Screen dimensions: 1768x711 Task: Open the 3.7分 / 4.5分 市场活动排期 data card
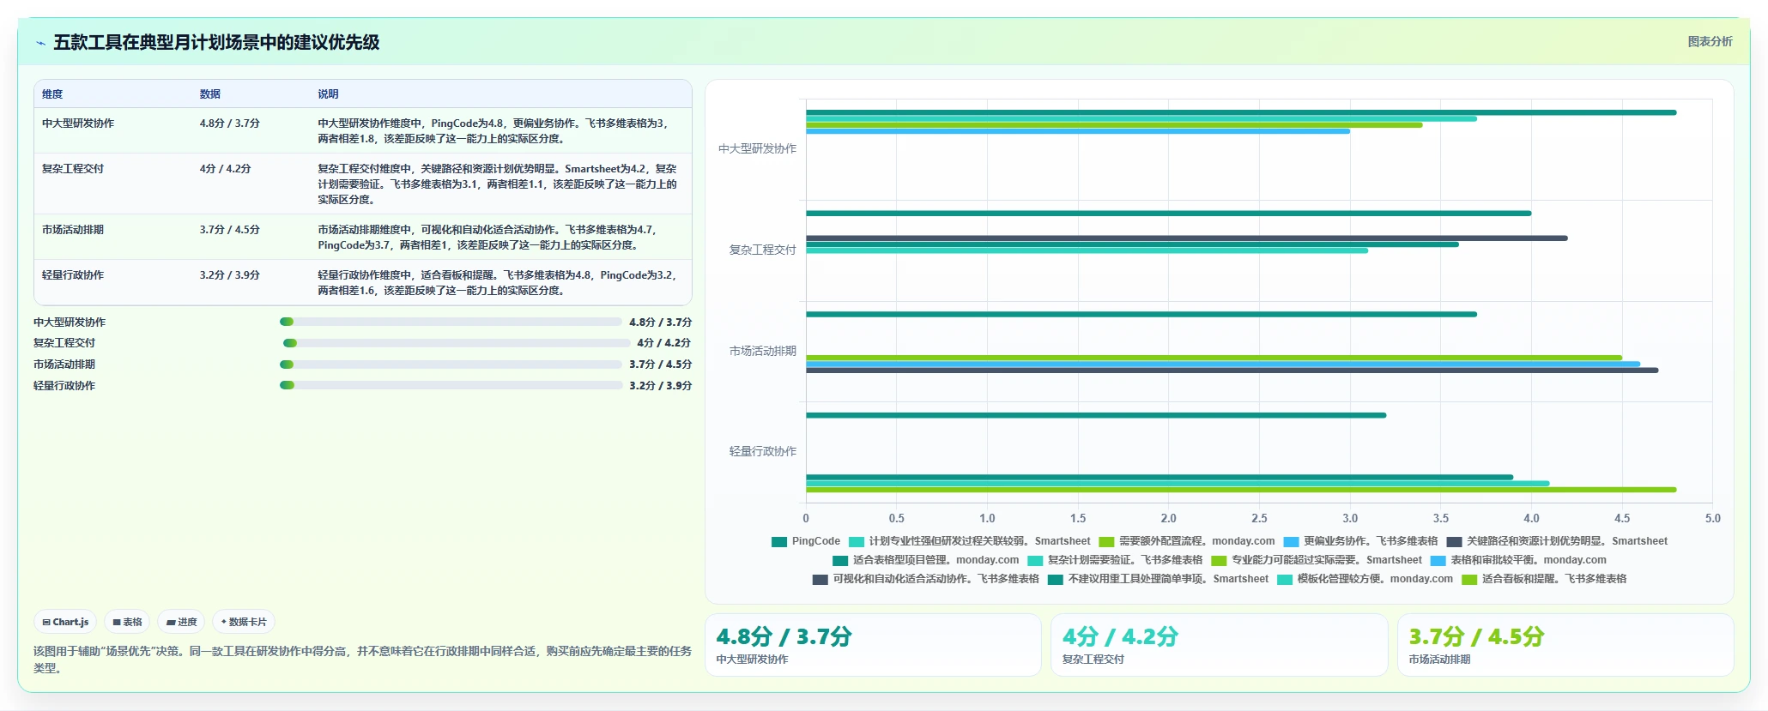(1565, 645)
